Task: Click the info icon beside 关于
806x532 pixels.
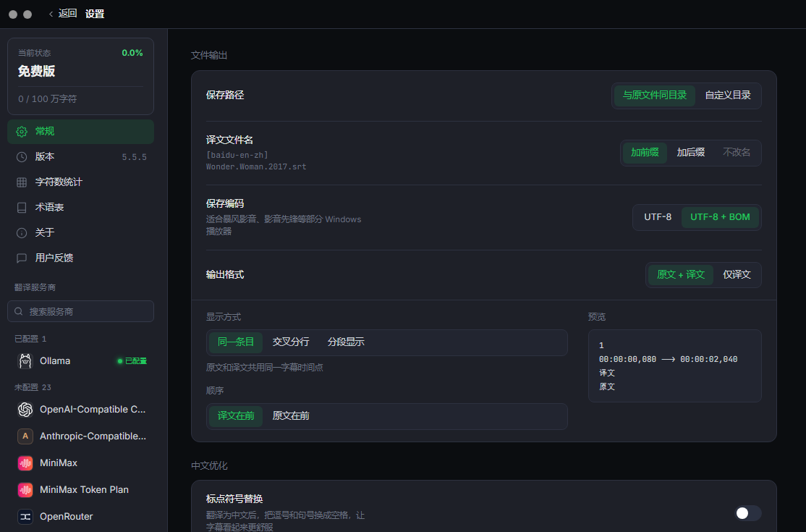Action: (22, 233)
